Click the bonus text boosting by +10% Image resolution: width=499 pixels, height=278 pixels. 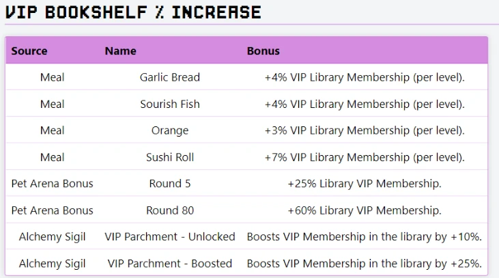point(365,237)
